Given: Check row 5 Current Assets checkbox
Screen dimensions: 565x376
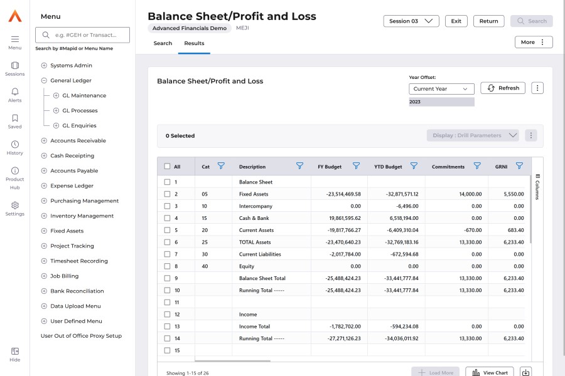Looking at the screenshot, I should (167, 230).
